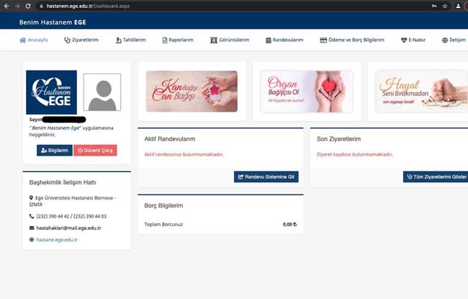Screen dimensions: 468x299
Task: Click the Benim Hastanem Ege logo
Action: pyautogui.click(x=51, y=92)
